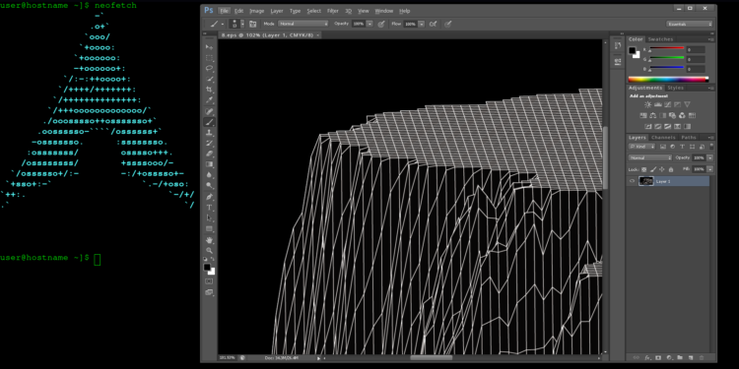This screenshot has width=739, height=369.
Task: Switch to the Styles tab
Action: coord(675,88)
